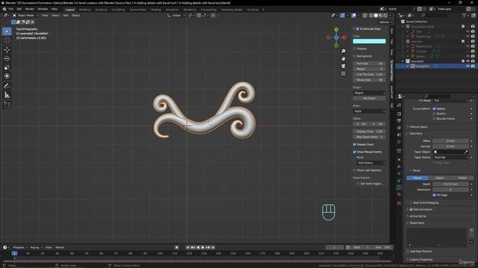Toggle the Repeat Count checkbox
The width and height of the screenshot is (478, 268).
(355, 144)
